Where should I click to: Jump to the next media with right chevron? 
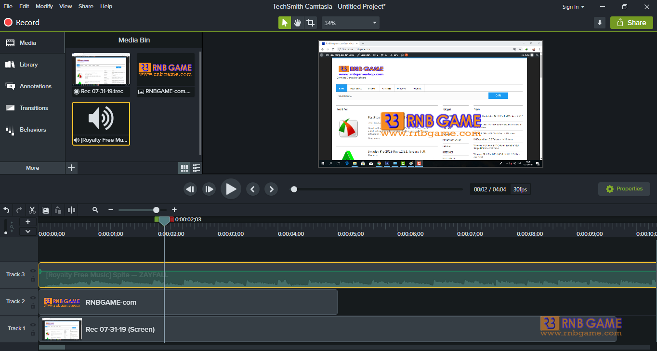pyautogui.click(x=271, y=189)
